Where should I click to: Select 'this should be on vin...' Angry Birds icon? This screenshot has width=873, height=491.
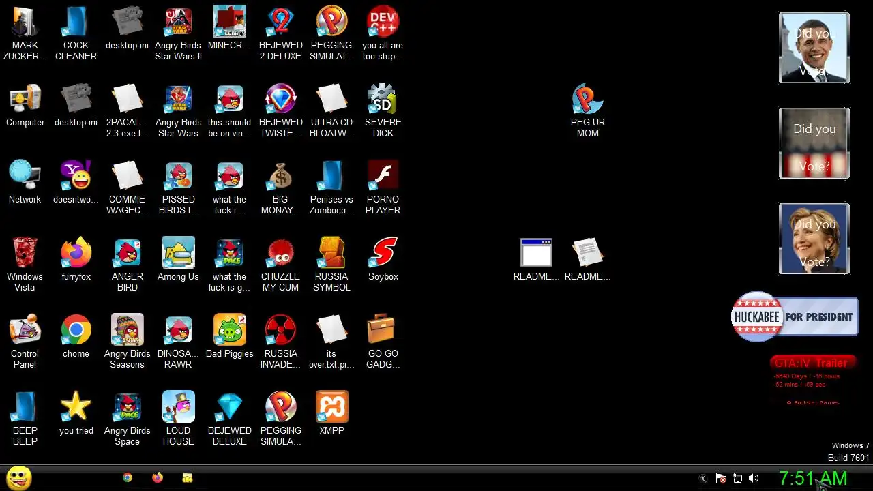pos(230,111)
